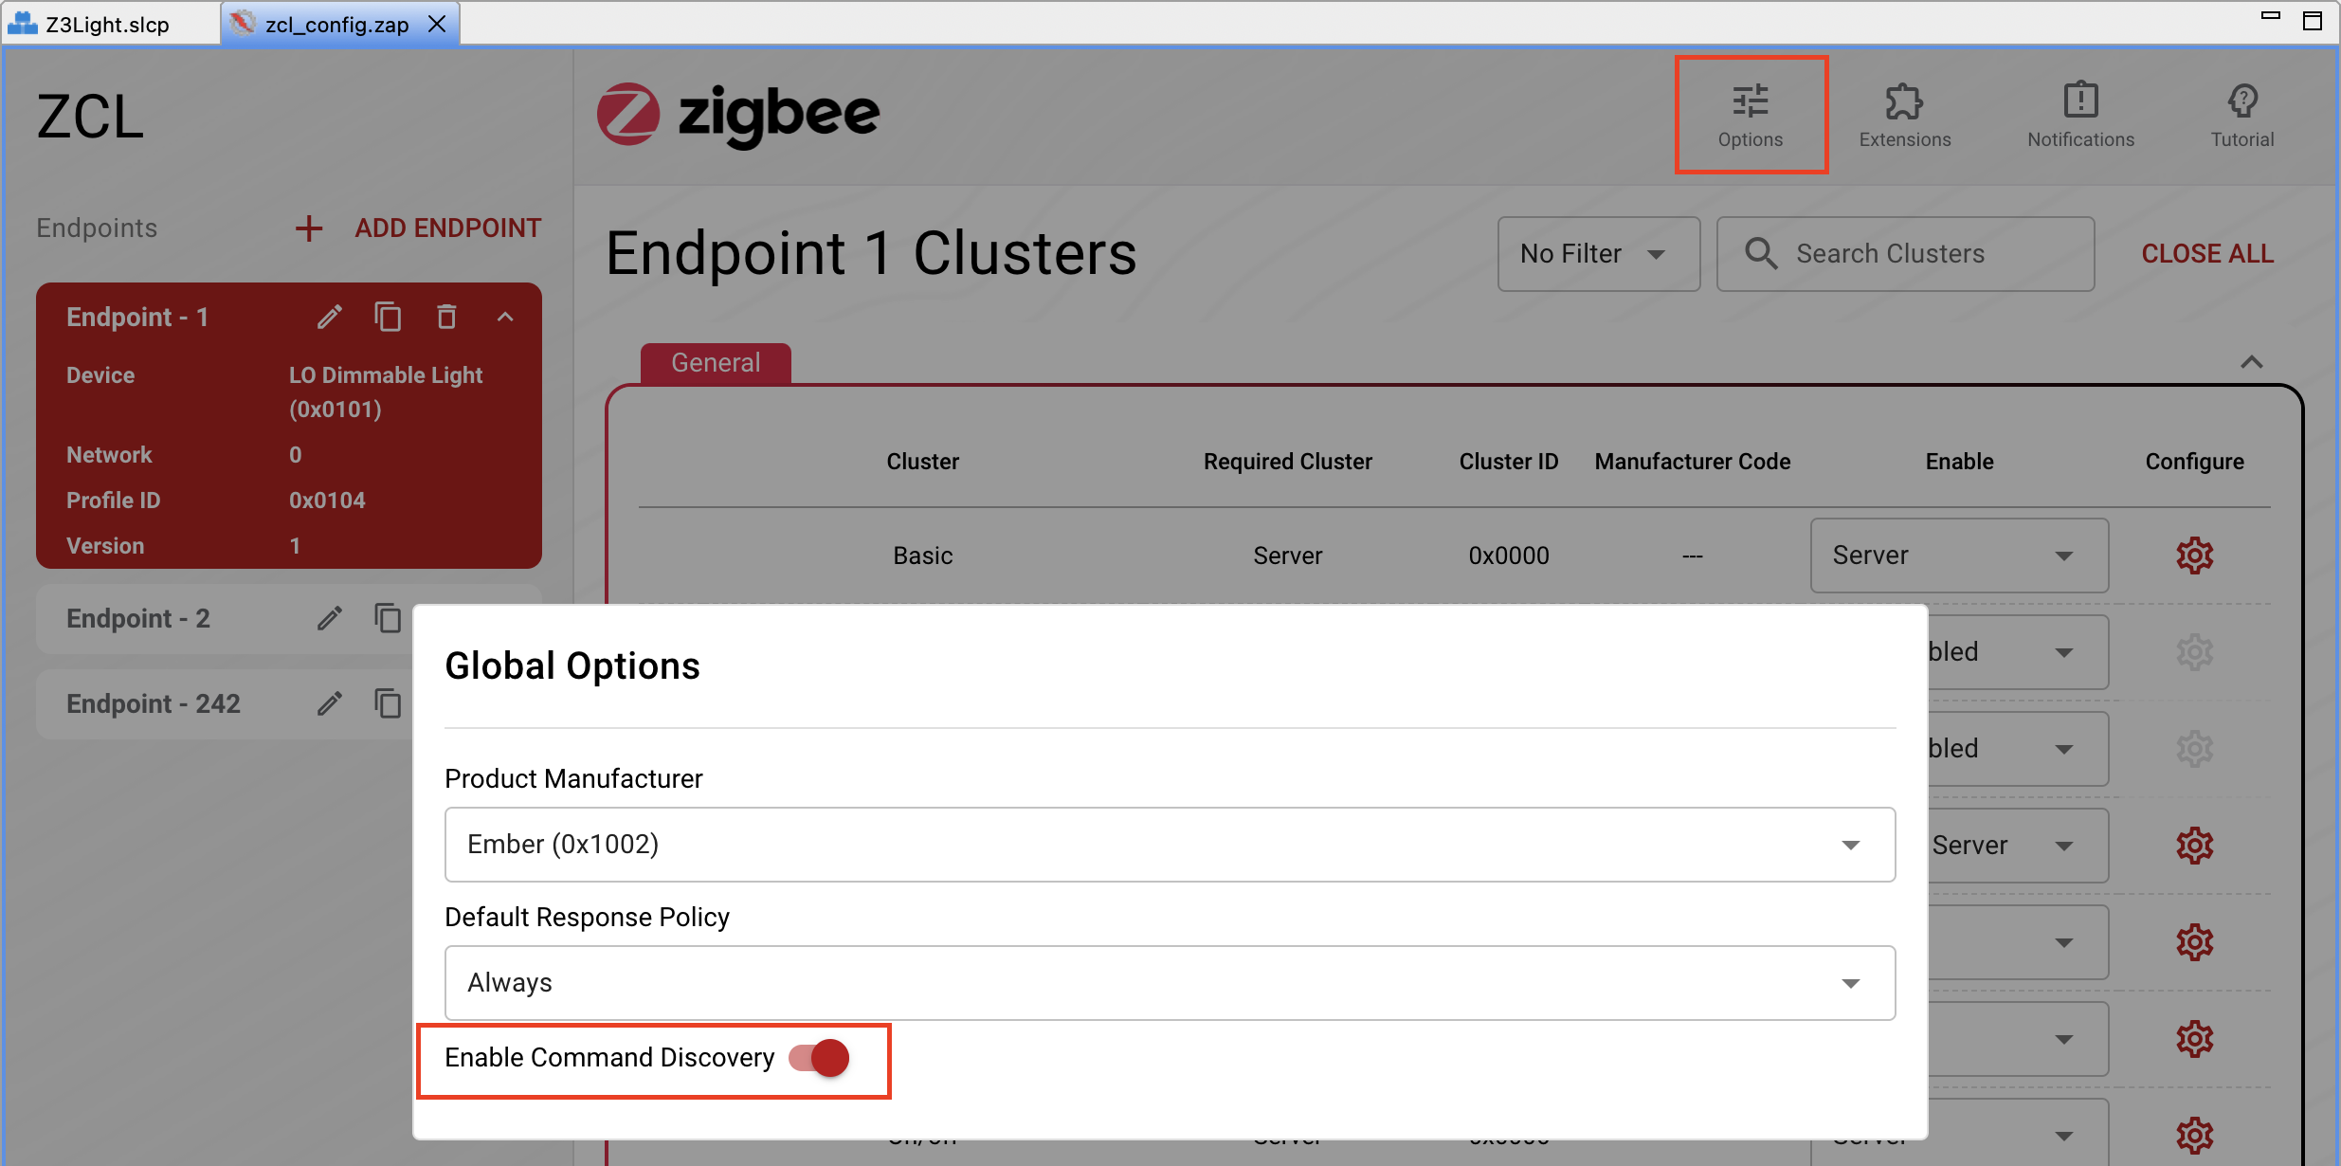
Task: Toggle Enable Command Discovery switch
Action: coord(820,1058)
